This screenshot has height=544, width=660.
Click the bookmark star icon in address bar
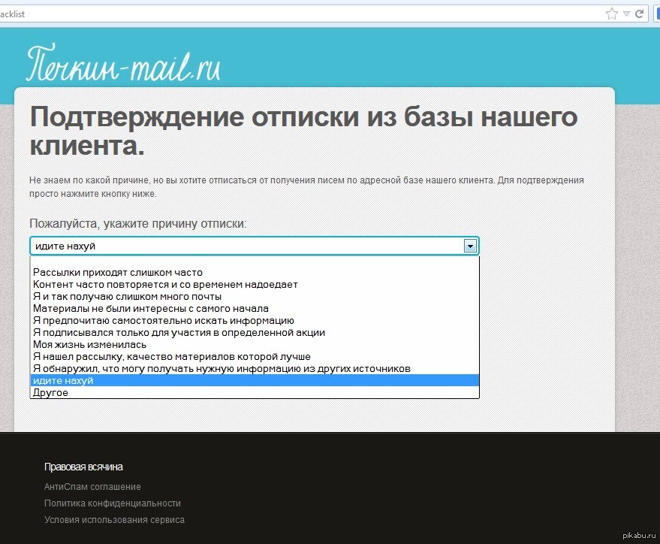pyautogui.click(x=612, y=14)
